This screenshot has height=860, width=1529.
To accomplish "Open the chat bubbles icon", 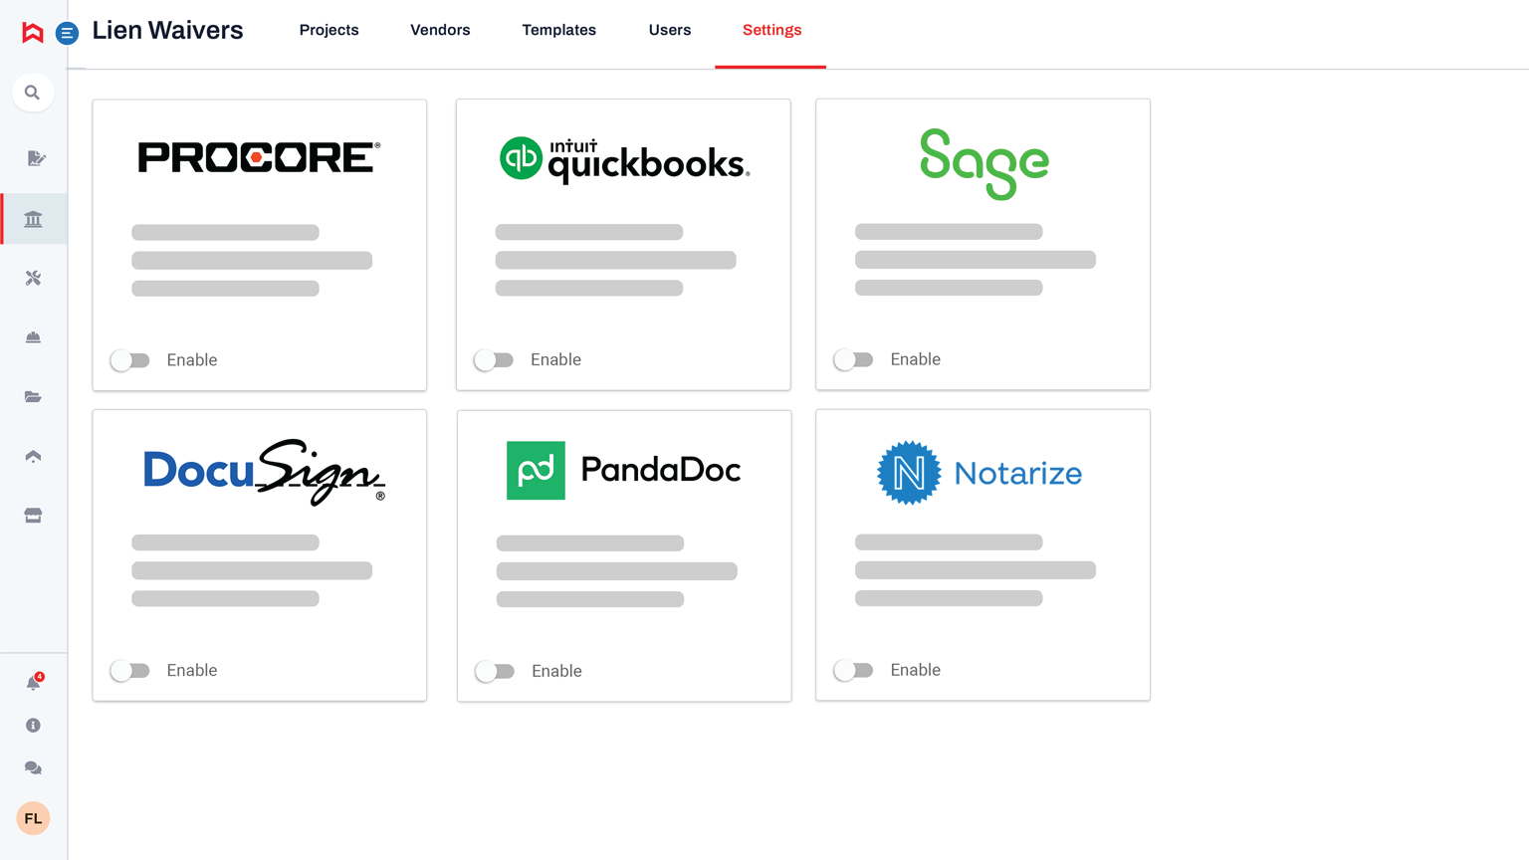I will (33, 768).
